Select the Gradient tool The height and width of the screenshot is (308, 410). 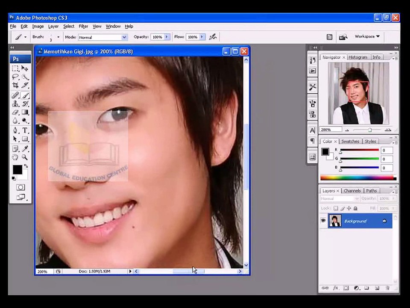[25, 112]
